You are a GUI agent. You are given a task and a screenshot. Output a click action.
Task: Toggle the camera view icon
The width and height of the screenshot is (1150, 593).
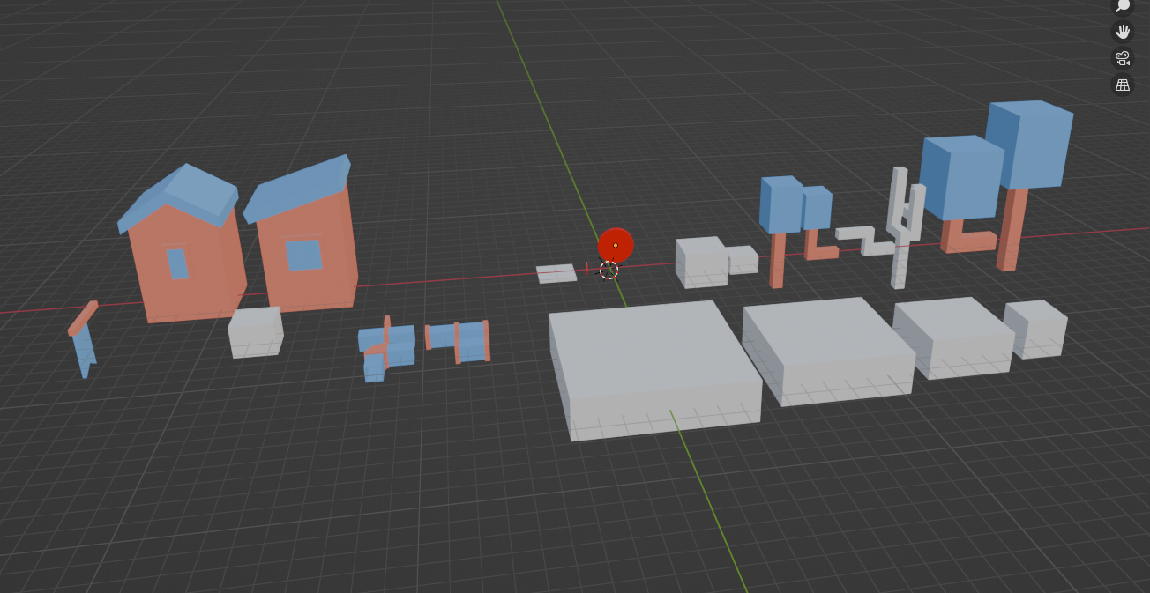[x=1122, y=58]
